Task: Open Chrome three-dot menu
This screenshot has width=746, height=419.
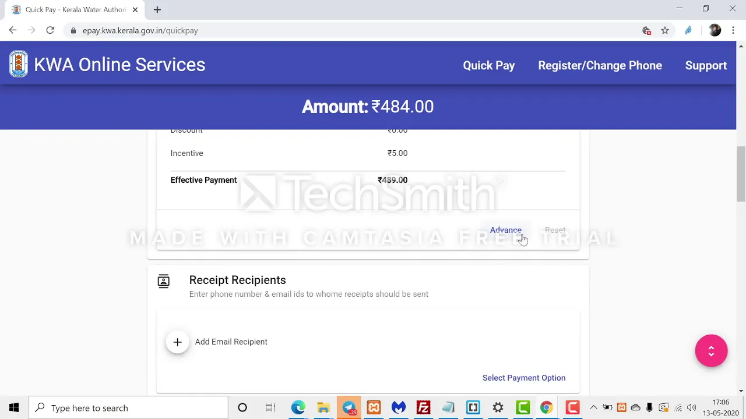Action: point(733,30)
